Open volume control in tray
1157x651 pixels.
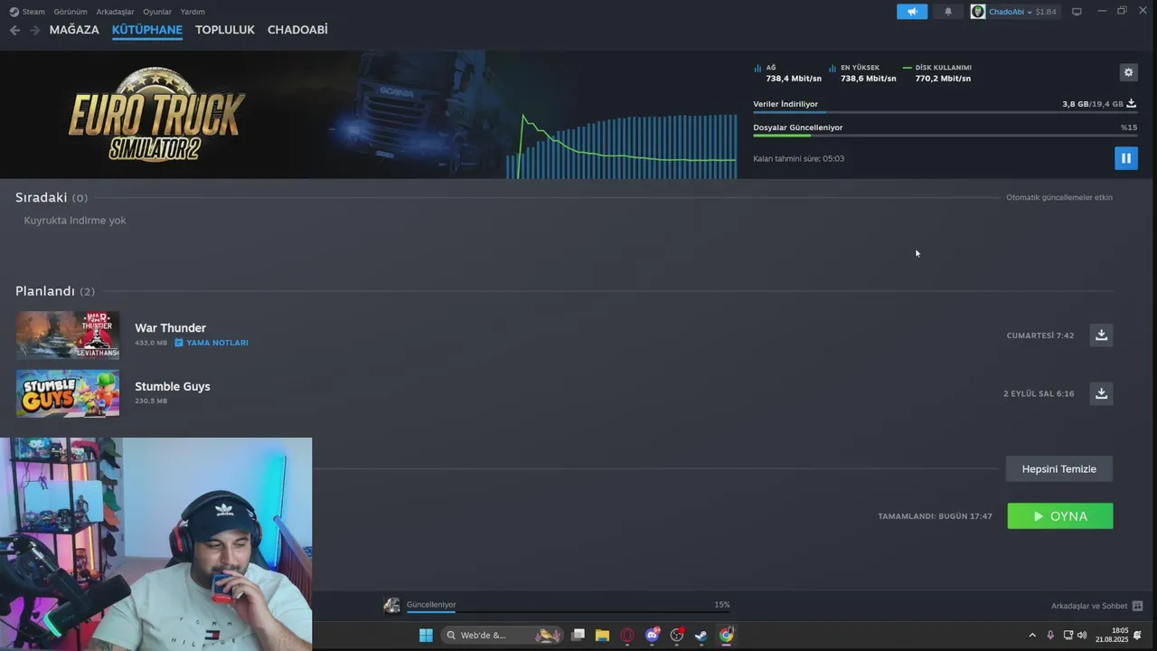coord(1082,636)
